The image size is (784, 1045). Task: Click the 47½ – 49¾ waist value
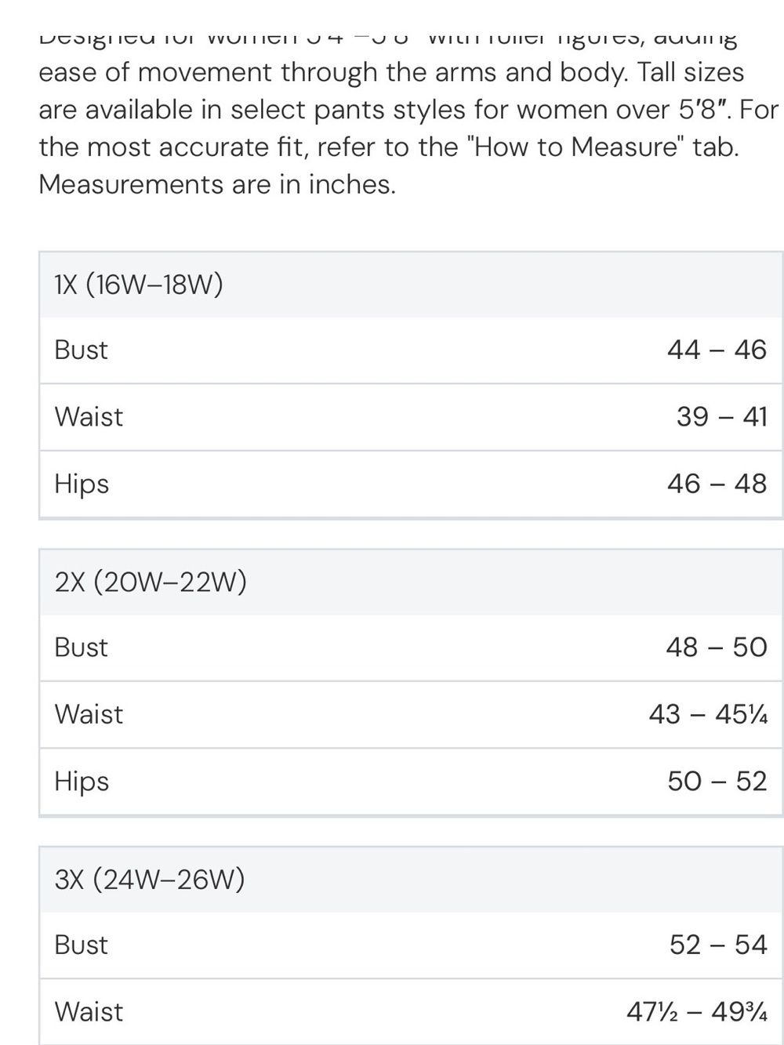(697, 1012)
